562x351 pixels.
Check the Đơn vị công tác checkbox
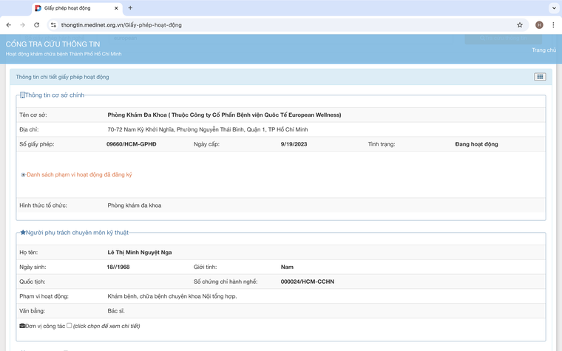coord(70,326)
